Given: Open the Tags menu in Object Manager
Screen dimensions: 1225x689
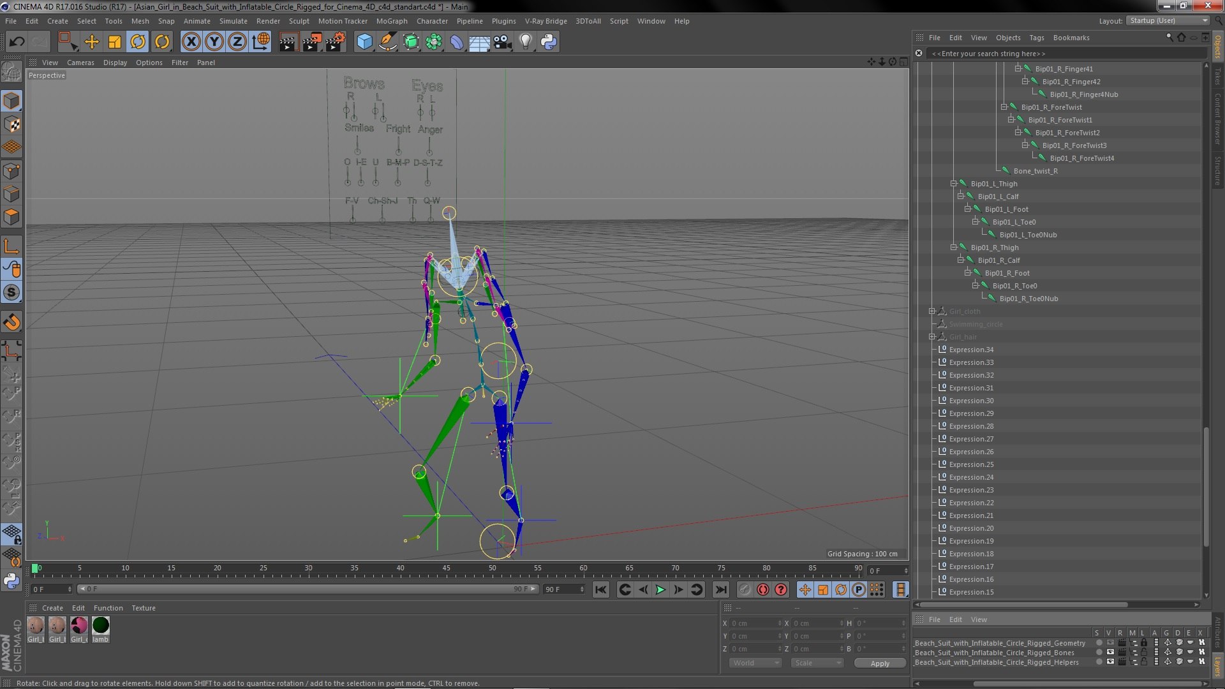Looking at the screenshot, I should (1037, 38).
